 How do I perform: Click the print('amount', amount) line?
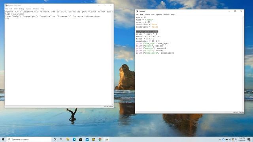tap(151, 48)
